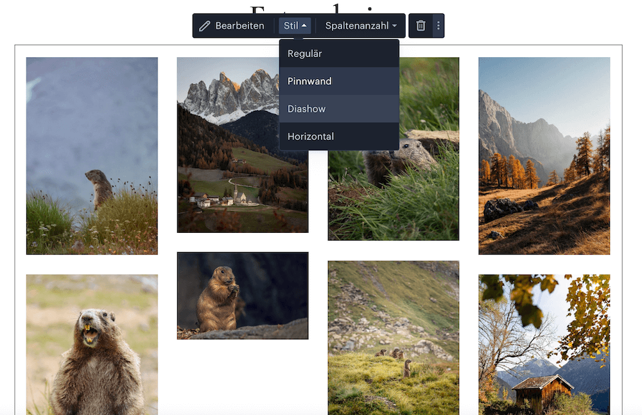Pick the Diashow style option
The width and height of the screenshot is (642, 415).
click(x=339, y=109)
